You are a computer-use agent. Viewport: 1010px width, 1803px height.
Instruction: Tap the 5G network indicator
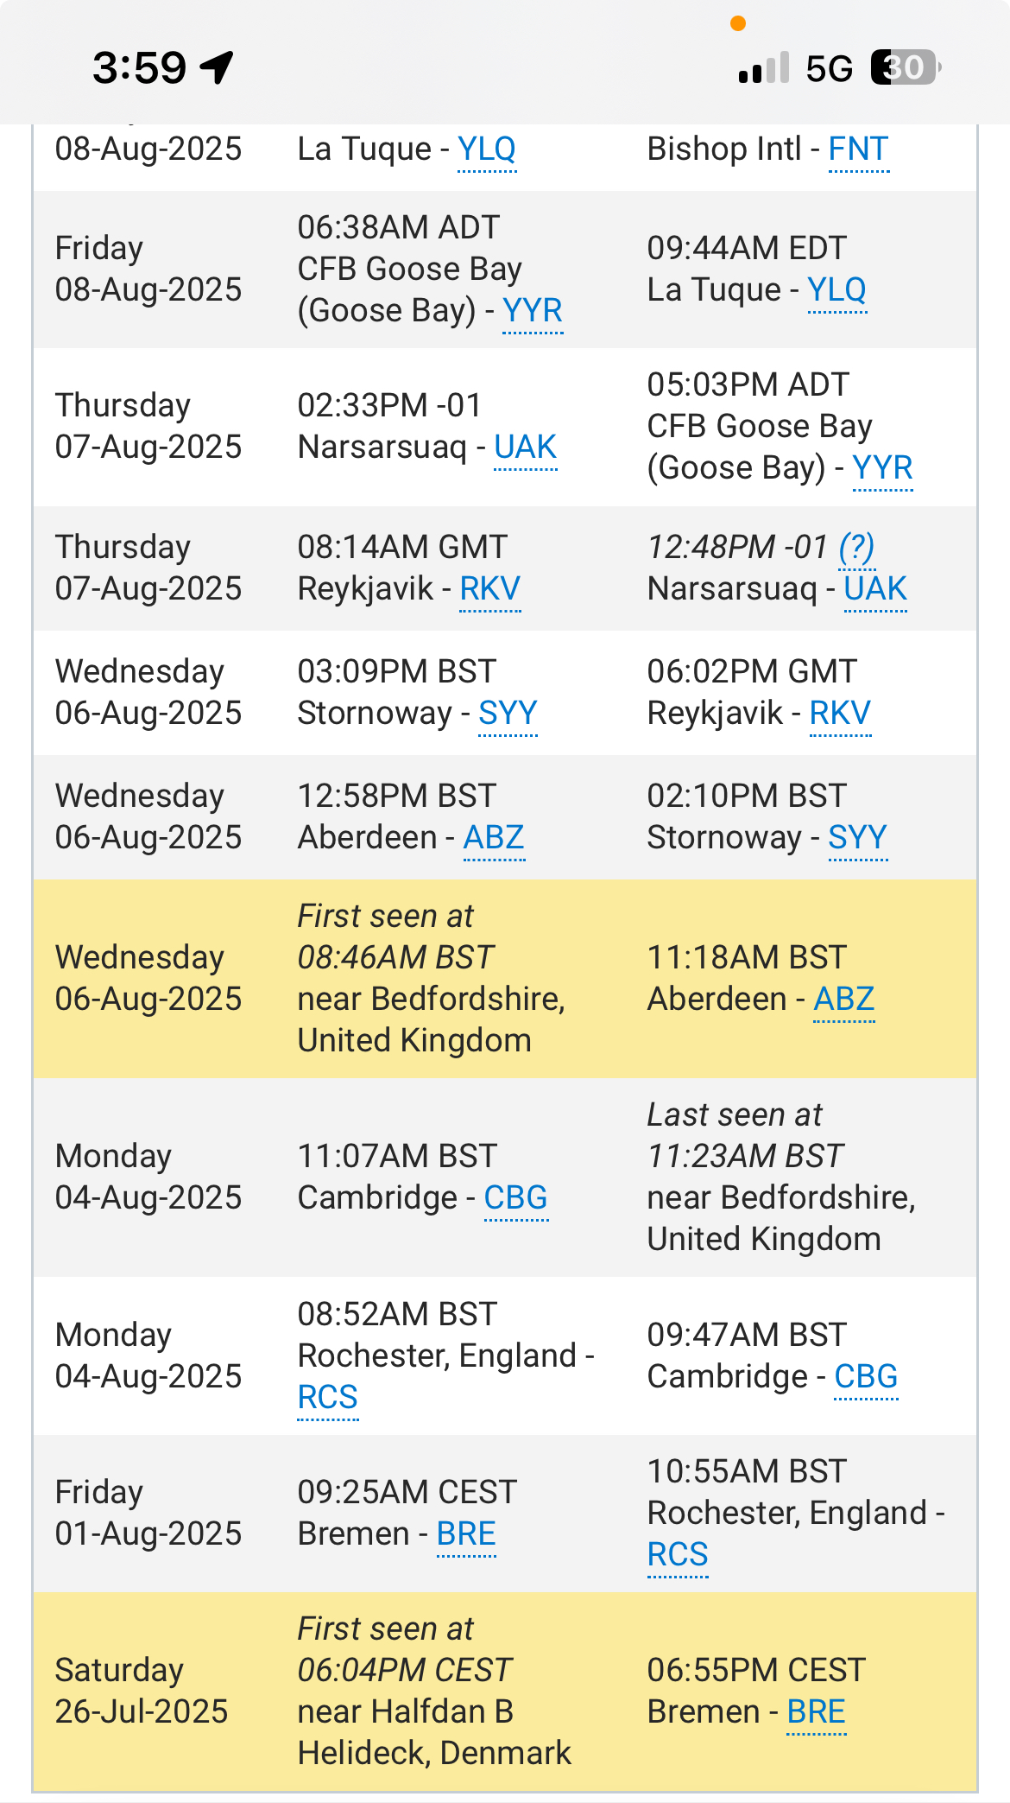click(829, 68)
